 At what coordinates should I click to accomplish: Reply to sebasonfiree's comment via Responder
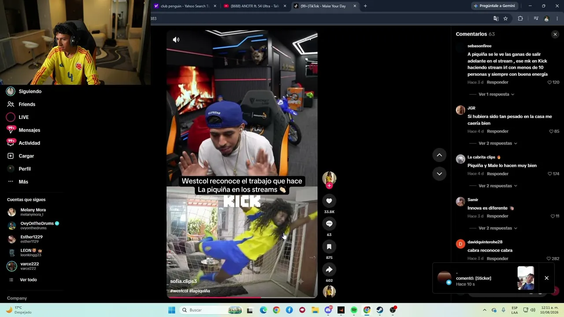(497, 82)
